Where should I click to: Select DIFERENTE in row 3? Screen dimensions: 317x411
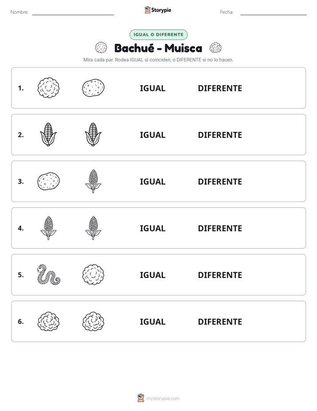(220, 181)
